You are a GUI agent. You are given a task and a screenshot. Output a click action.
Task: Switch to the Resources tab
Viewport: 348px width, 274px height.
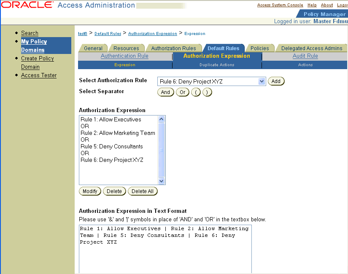click(x=126, y=48)
